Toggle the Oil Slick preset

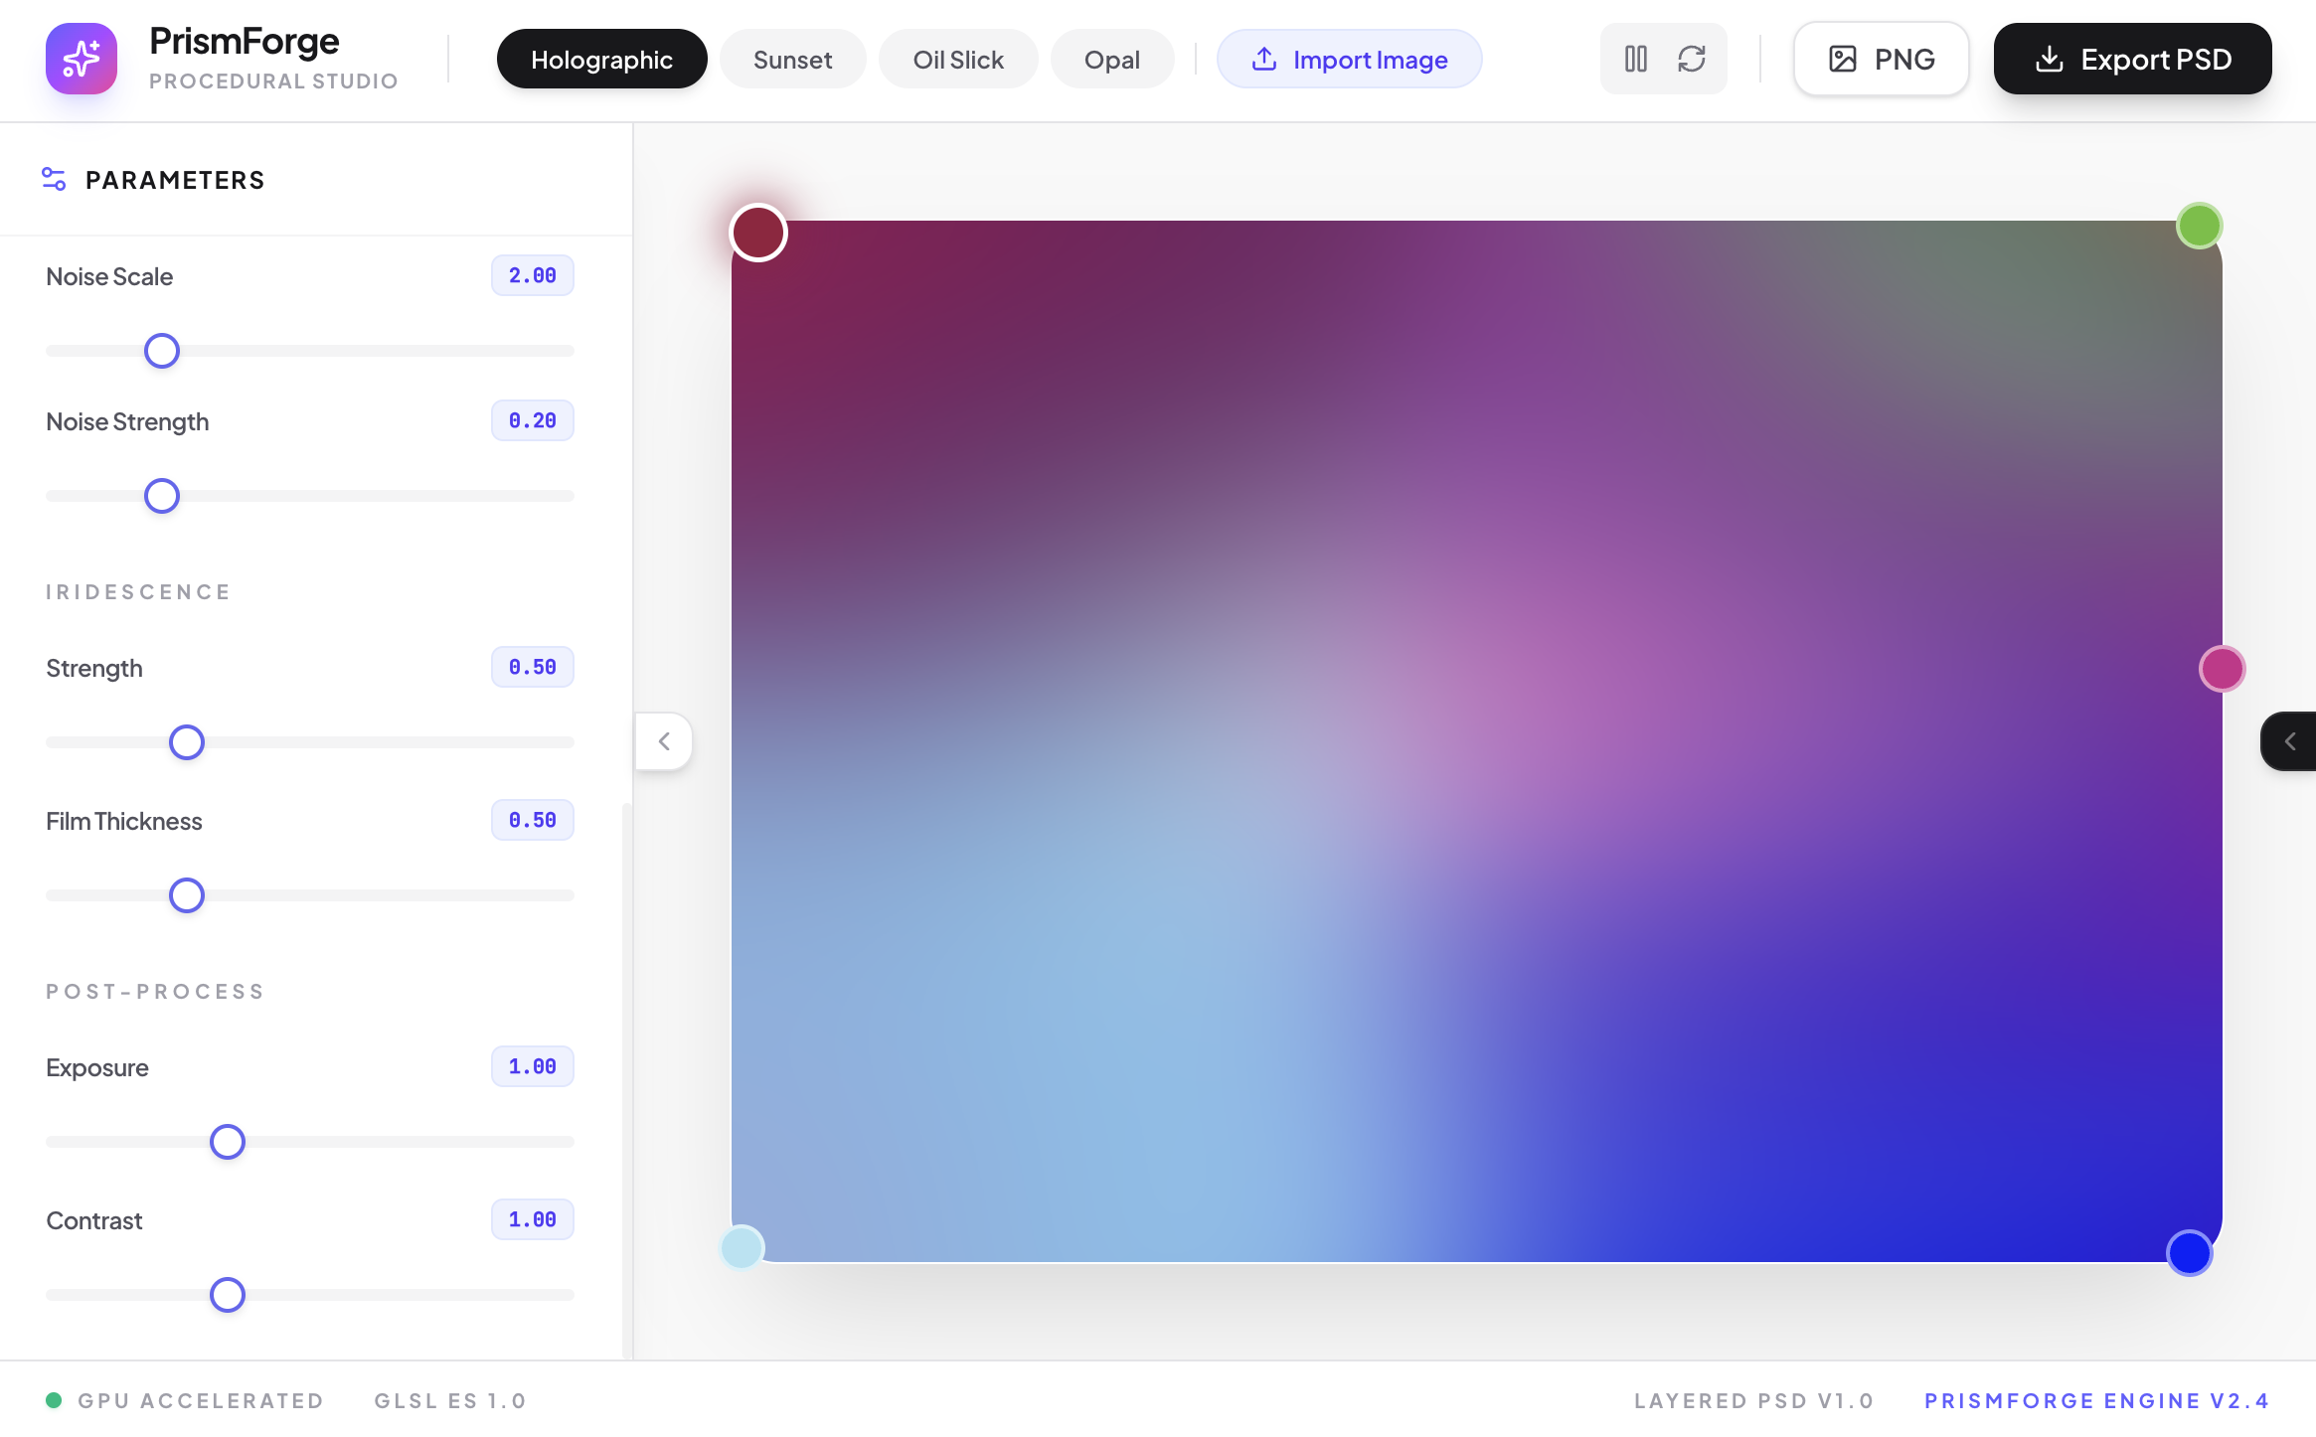pyautogui.click(x=957, y=59)
